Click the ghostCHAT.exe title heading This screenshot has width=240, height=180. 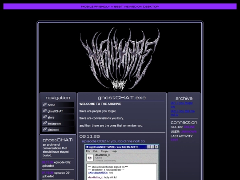point(122,97)
